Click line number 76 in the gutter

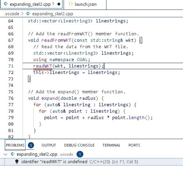coord(11,98)
